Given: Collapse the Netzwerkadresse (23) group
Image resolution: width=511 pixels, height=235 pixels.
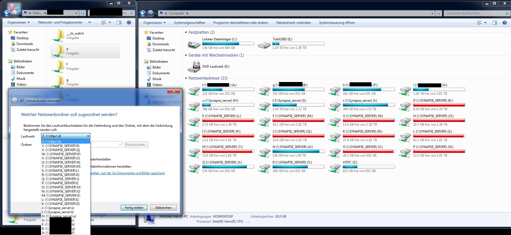Looking at the screenshot, I should (x=186, y=78).
